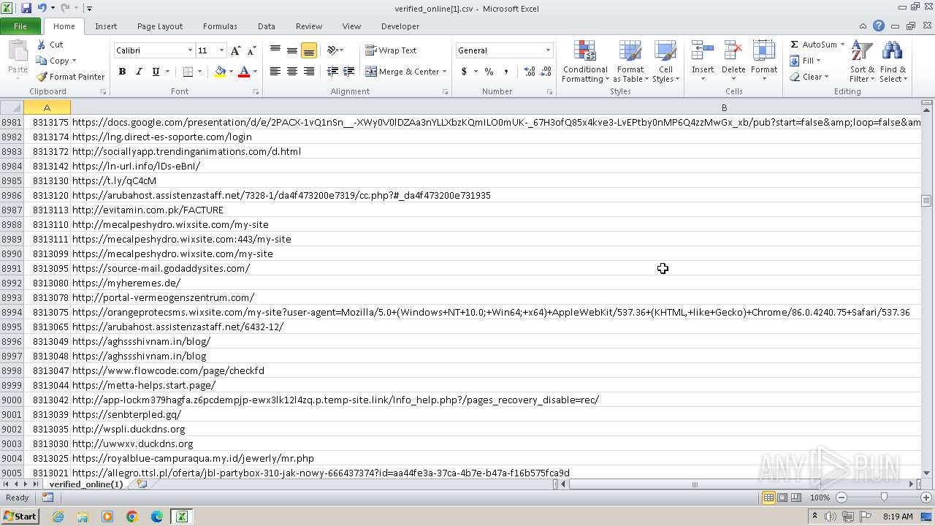Open the Calibri font name dropdown
The width and height of the screenshot is (935, 526).
click(x=190, y=50)
